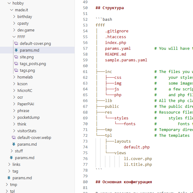
Task: Click markdown icon of params.md below default-cover.webp
Action: pyautogui.click(x=14, y=144)
